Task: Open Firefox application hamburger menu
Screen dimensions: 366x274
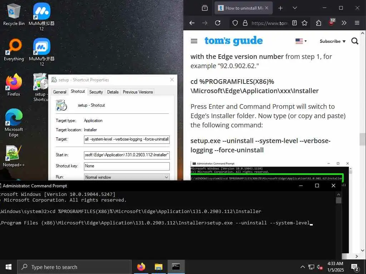Action: click(x=357, y=23)
